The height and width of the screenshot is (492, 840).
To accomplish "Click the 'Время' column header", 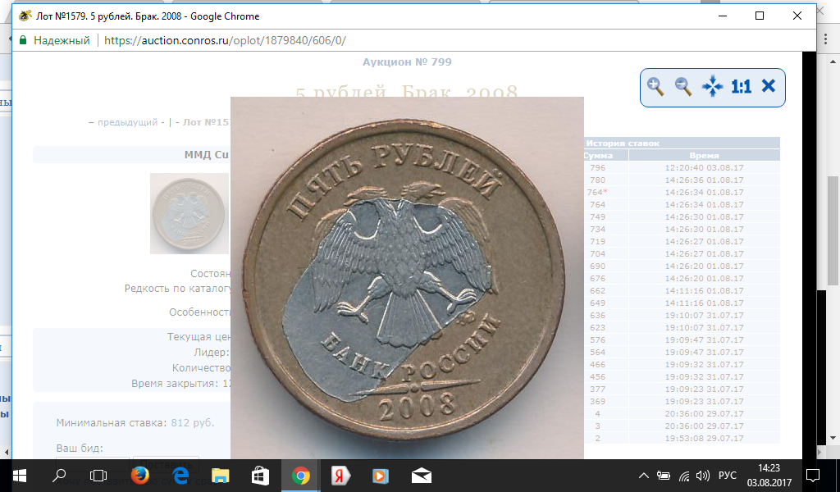I will [704, 155].
